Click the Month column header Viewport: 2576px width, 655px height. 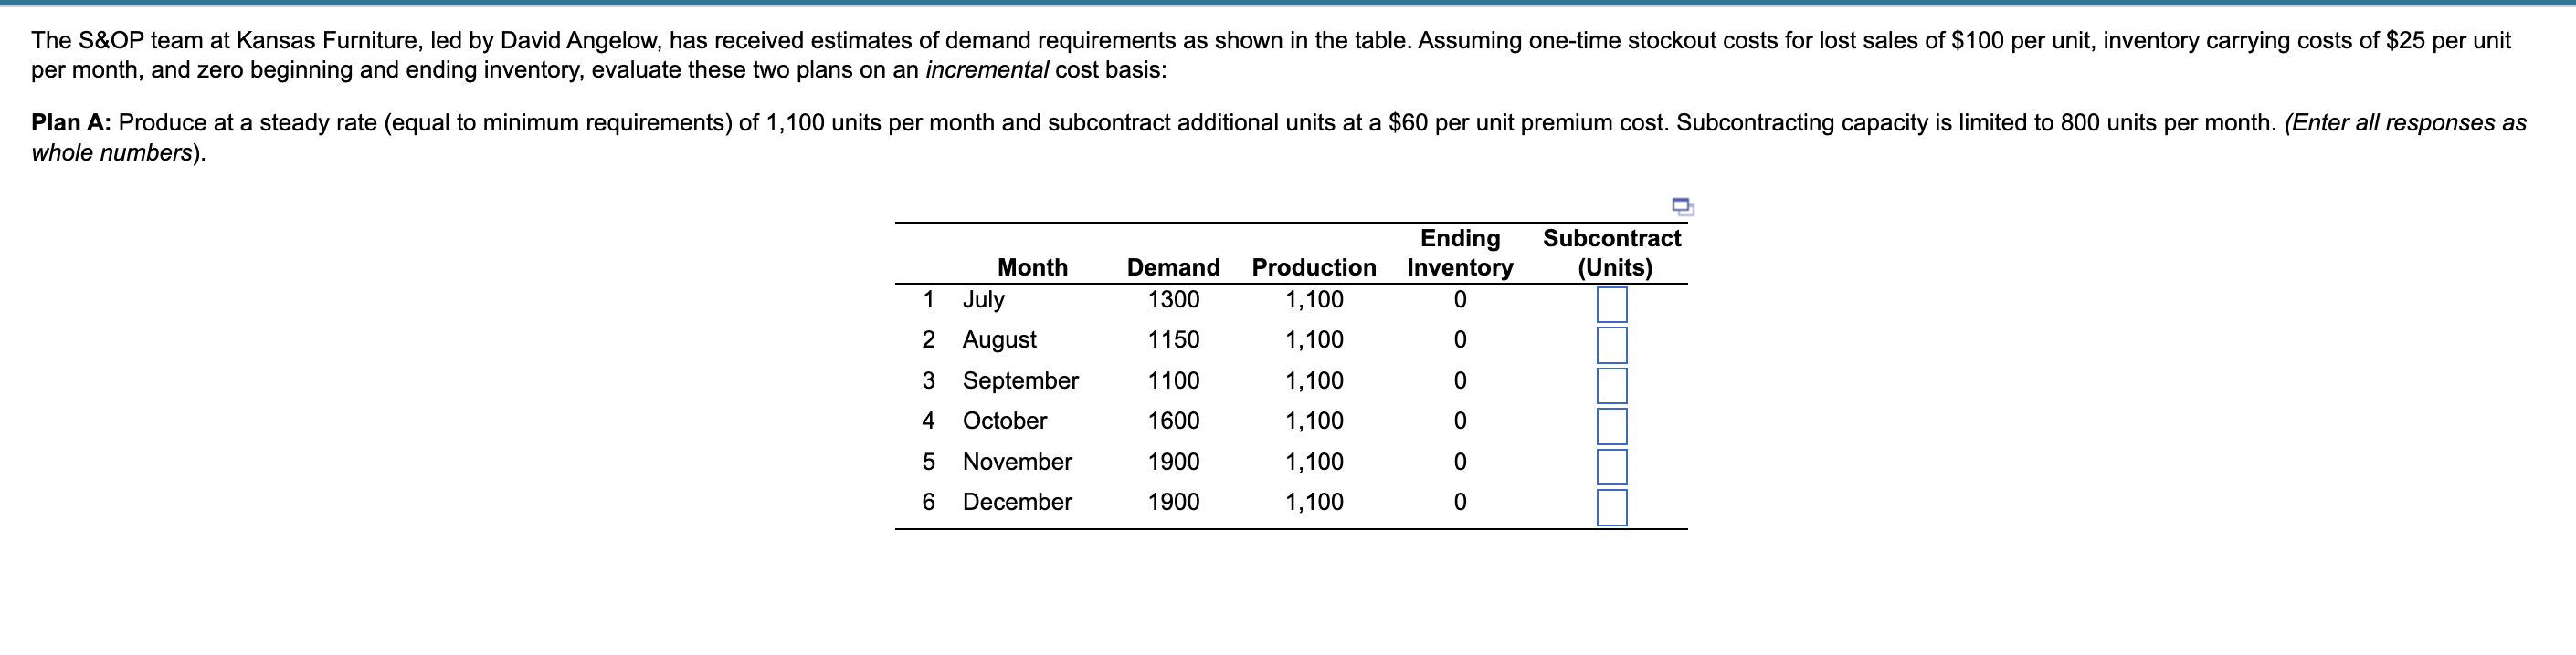click(x=1032, y=267)
